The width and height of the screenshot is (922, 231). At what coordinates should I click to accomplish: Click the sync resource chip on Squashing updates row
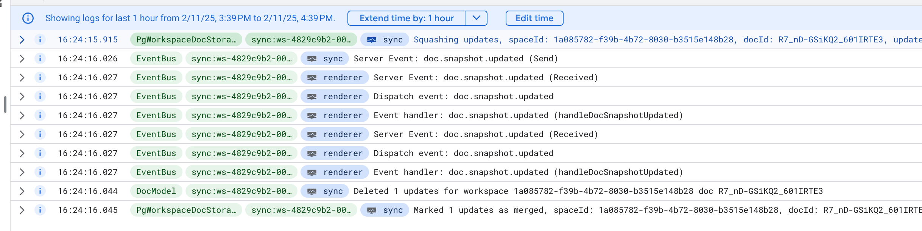pos(385,40)
